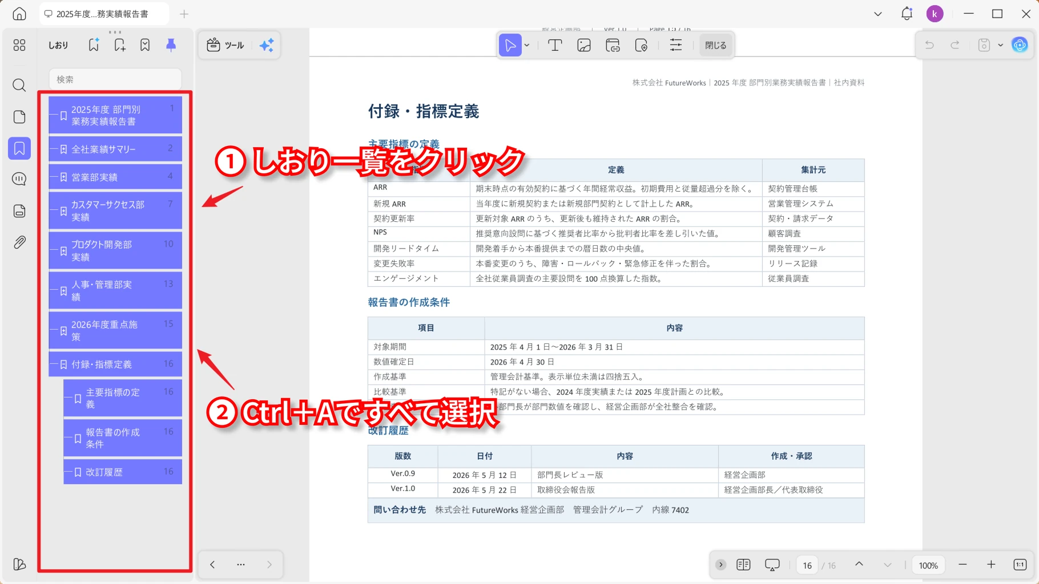Select the image edit tool
The width and height of the screenshot is (1039, 584).
point(583,45)
